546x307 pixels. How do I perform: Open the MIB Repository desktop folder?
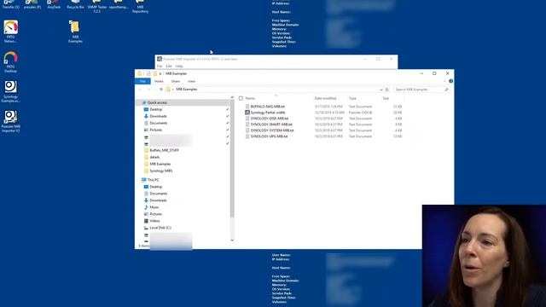pyautogui.click(x=140, y=7)
